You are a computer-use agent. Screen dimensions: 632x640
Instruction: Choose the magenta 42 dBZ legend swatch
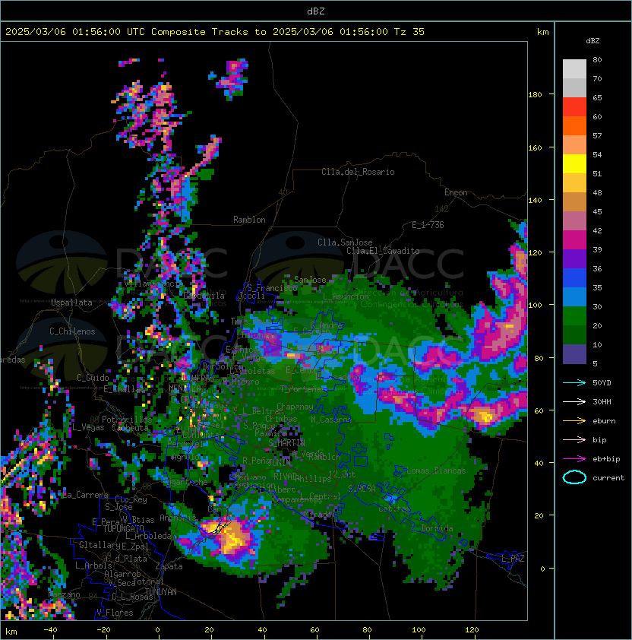point(574,239)
